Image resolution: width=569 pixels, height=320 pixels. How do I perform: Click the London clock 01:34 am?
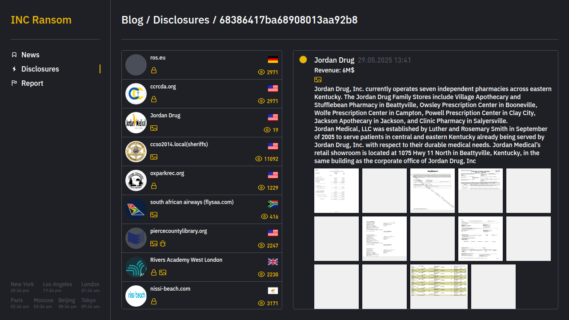[x=90, y=287]
